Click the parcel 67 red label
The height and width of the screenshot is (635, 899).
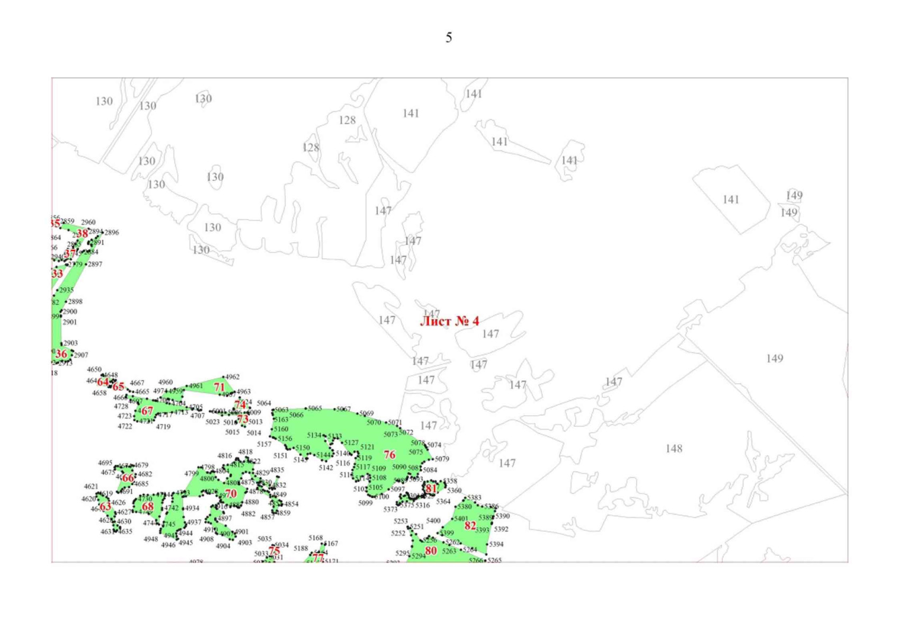point(147,411)
